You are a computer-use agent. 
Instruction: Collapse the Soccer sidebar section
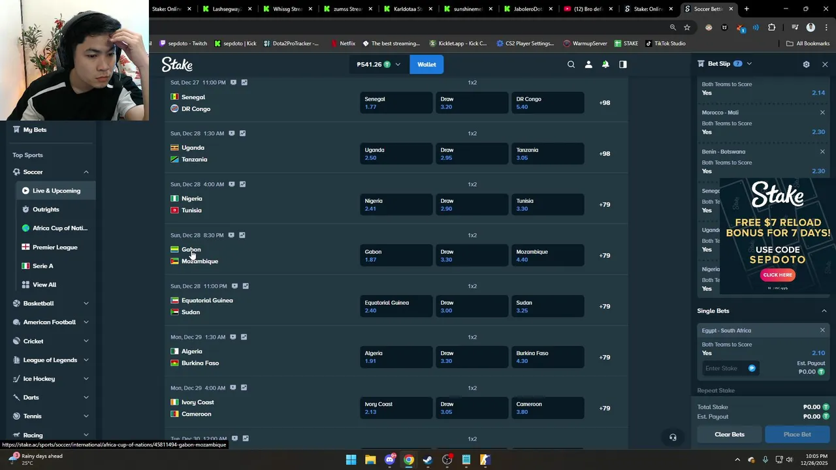click(x=86, y=172)
